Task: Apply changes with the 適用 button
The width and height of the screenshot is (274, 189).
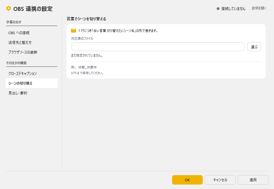Action: [253, 180]
